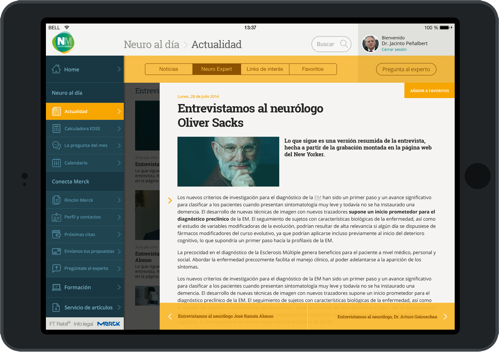Tap the magnifying glass search icon
499x352 pixels.
point(344,44)
